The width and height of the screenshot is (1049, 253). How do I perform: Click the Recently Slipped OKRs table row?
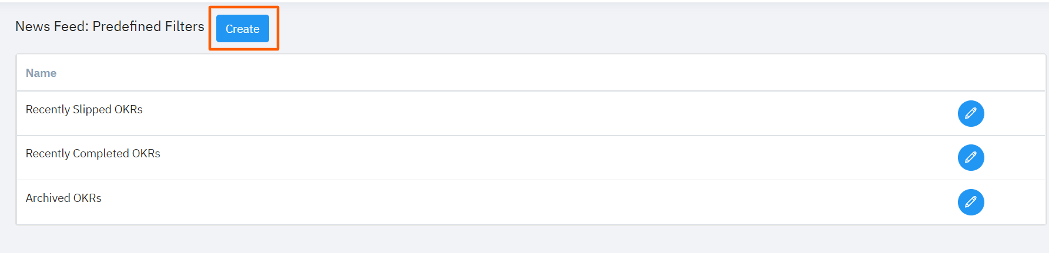pos(470,113)
